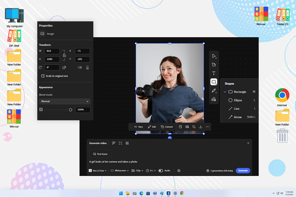This screenshot has height=197, width=296.
Task: Click the blue Generate button
Action: (x=243, y=171)
